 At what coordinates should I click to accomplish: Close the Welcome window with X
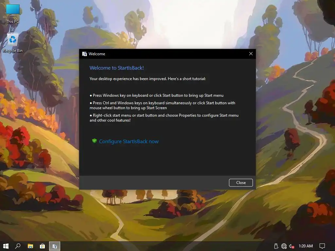pyautogui.click(x=251, y=54)
